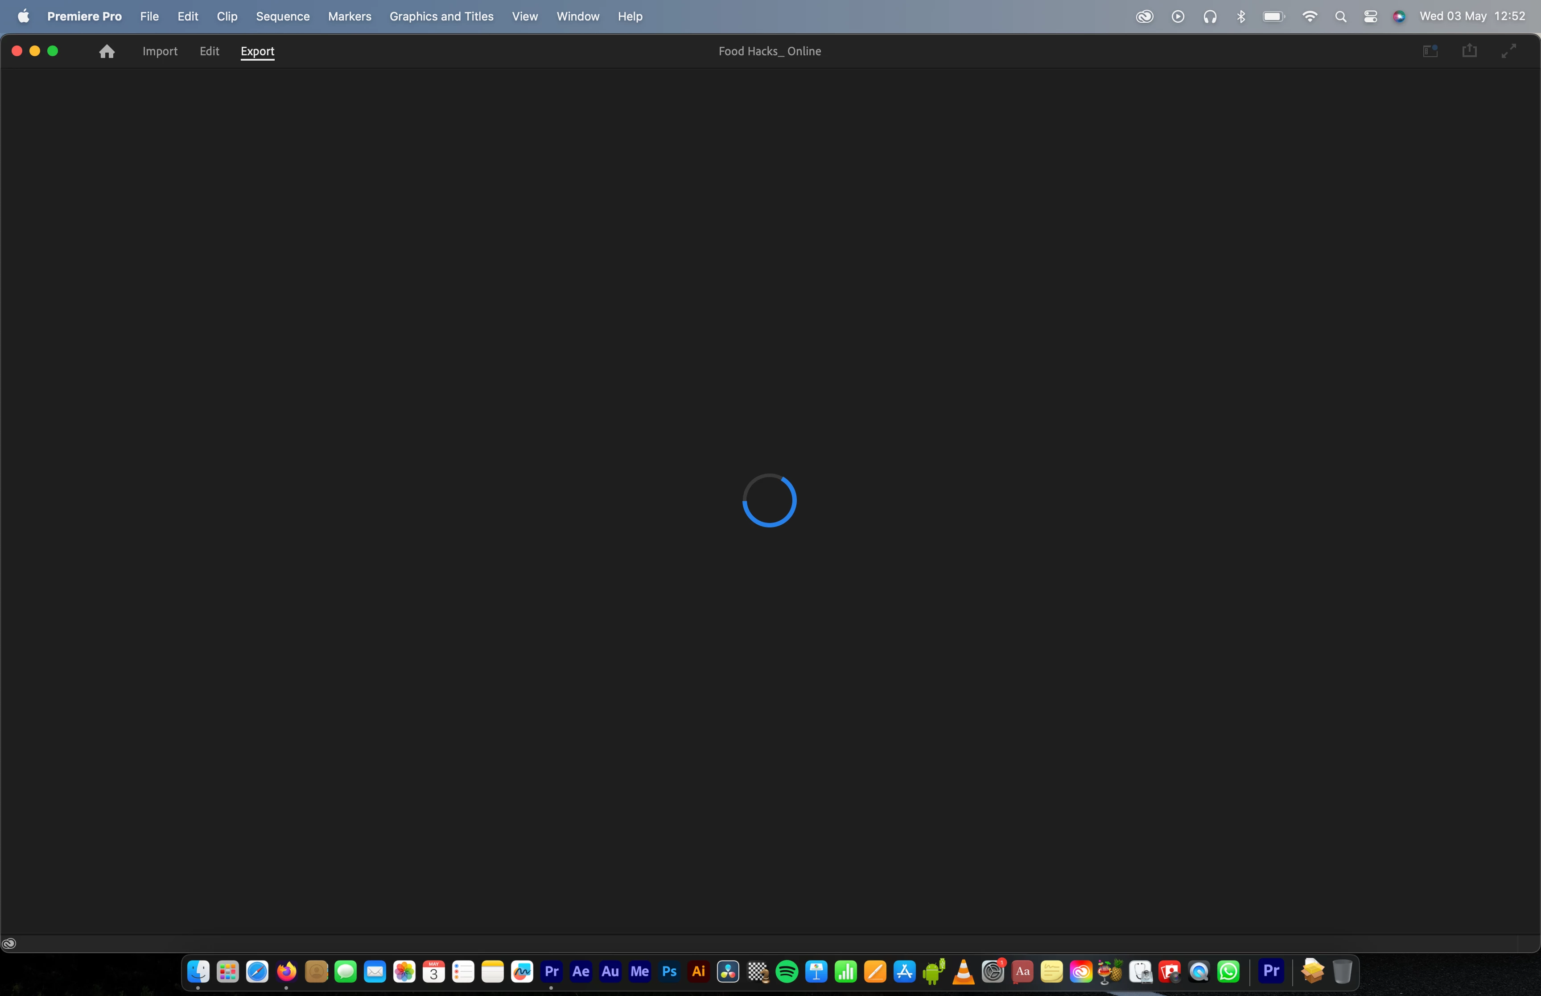This screenshot has width=1541, height=996.
Task: Open After Effects from the dock
Action: [581, 971]
